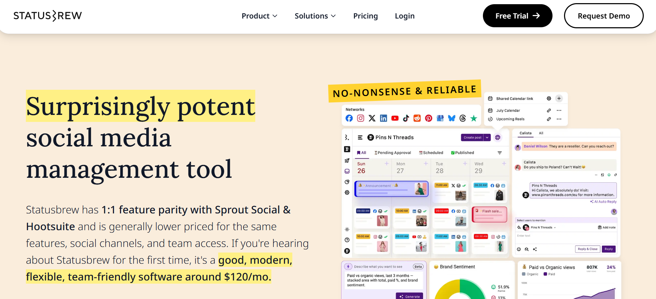Open the Login link
The height and width of the screenshot is (299, 656).
405,16
